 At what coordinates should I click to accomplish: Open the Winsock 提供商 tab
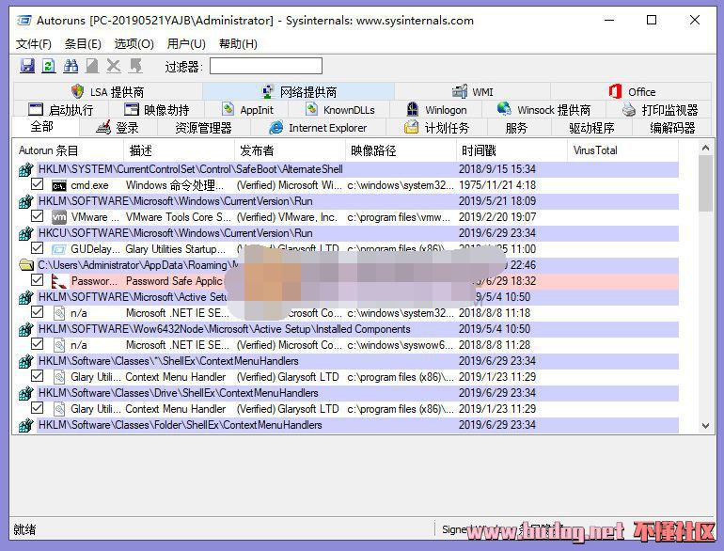coord(543,110)
